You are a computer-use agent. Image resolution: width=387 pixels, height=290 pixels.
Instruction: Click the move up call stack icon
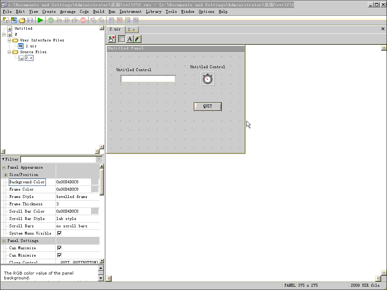click(93, 21)
